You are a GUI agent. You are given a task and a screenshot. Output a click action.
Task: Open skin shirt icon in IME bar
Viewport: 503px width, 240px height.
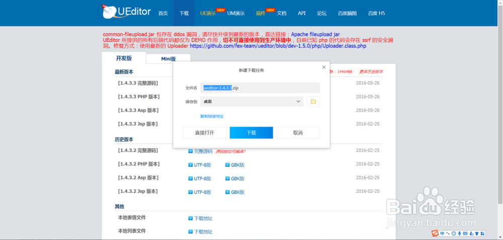coord(477,233)
